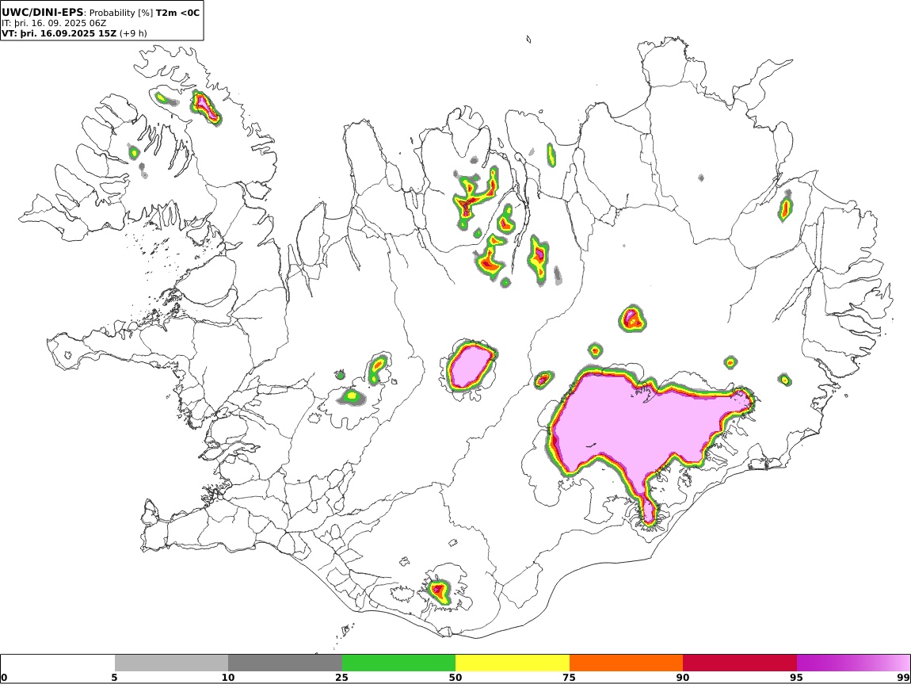The image size is (911, 684).
Task: Click the legend tick label '75'
Action: tap(569, 678)
